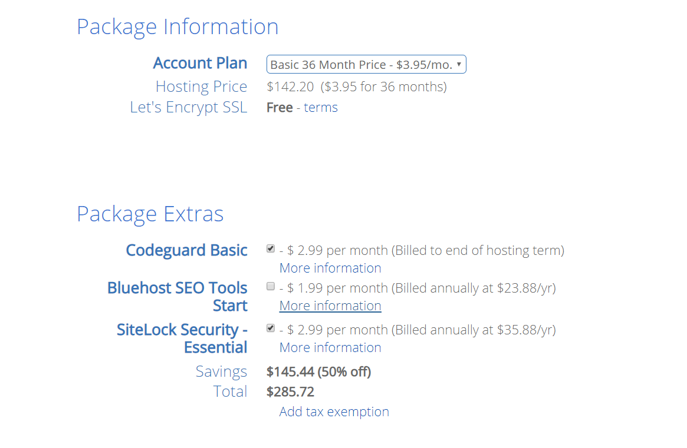This screenshot has width=687, height=448.
Task: Click the Bluehost SEO Tools Start label
Action: point(177,297)
